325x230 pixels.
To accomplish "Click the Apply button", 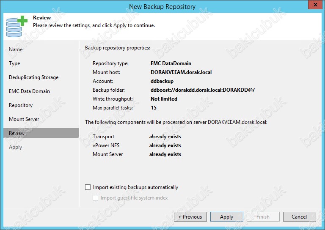I will 227,217.
